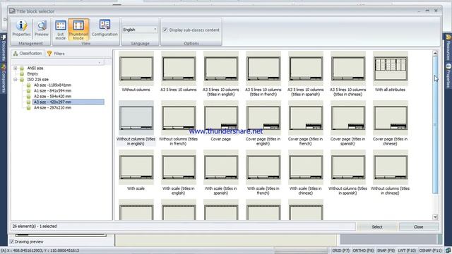Image resolution: width=452 pixels, height=254 pixels.
Task: Open the Components side panel
Action: (4, 78)
